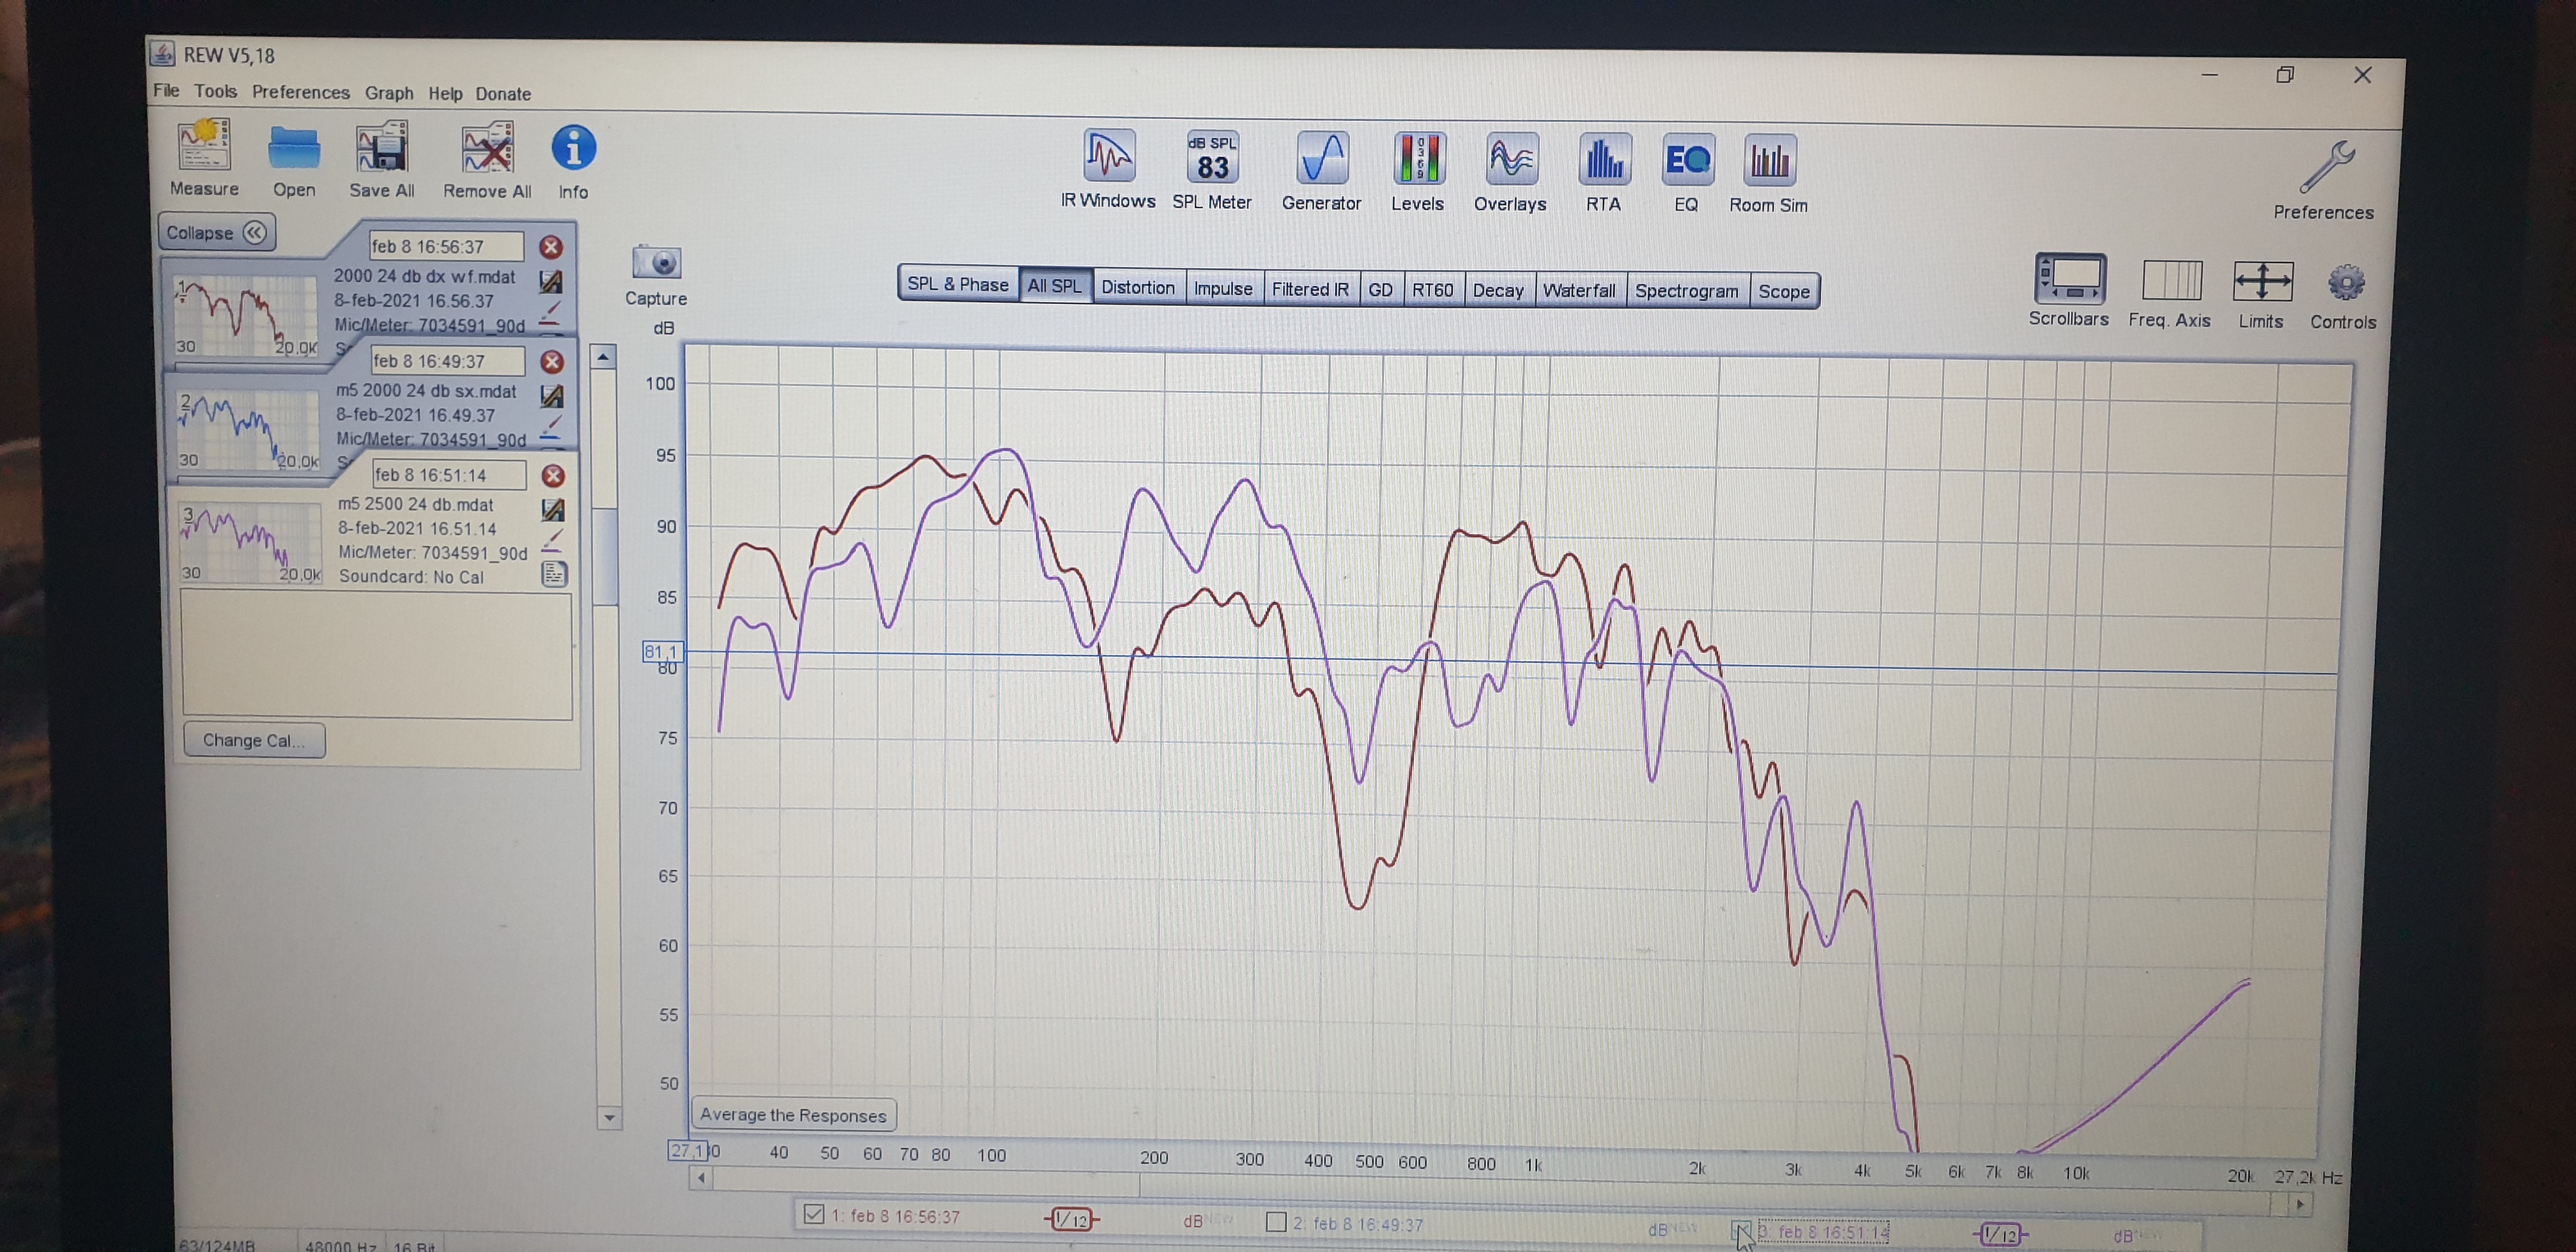Check trace 2: feb 8 16:49:37
Image resolution: width=2576 pixels, height=1252 pixels.
(1276, 1222)
